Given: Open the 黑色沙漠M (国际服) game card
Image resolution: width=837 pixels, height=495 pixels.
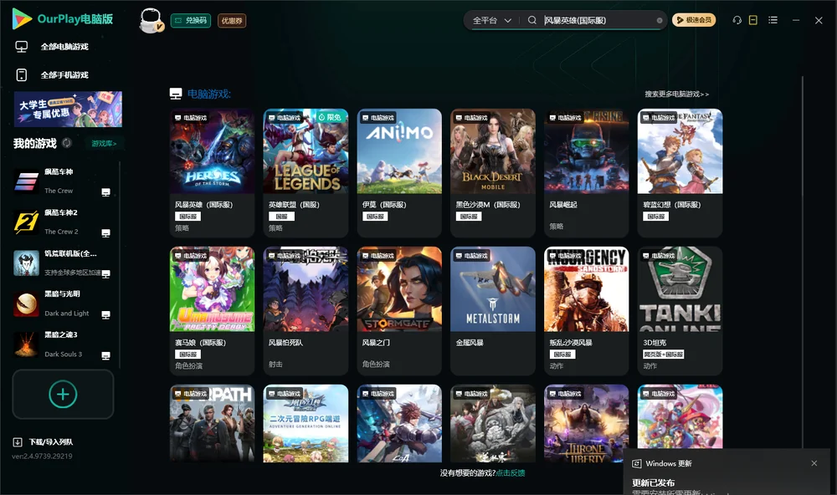Looking at the screenshot, I should [x=493, y=173].
